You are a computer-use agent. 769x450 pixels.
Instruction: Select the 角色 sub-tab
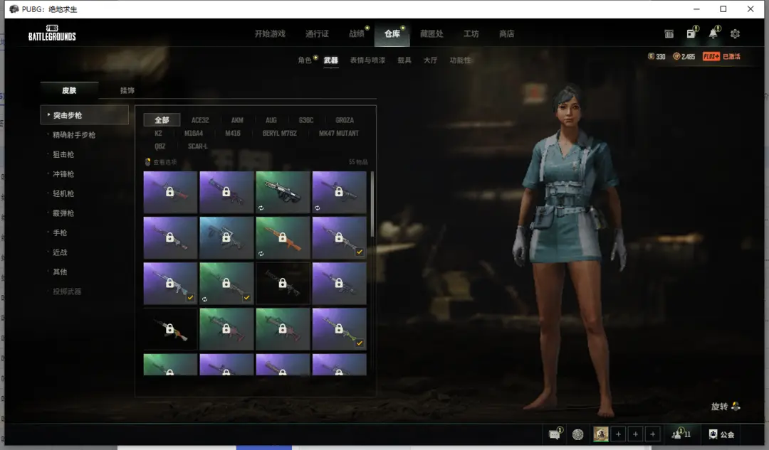305,60
